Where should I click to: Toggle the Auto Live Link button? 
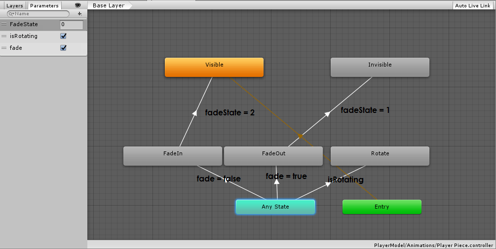tap(473, 6)
